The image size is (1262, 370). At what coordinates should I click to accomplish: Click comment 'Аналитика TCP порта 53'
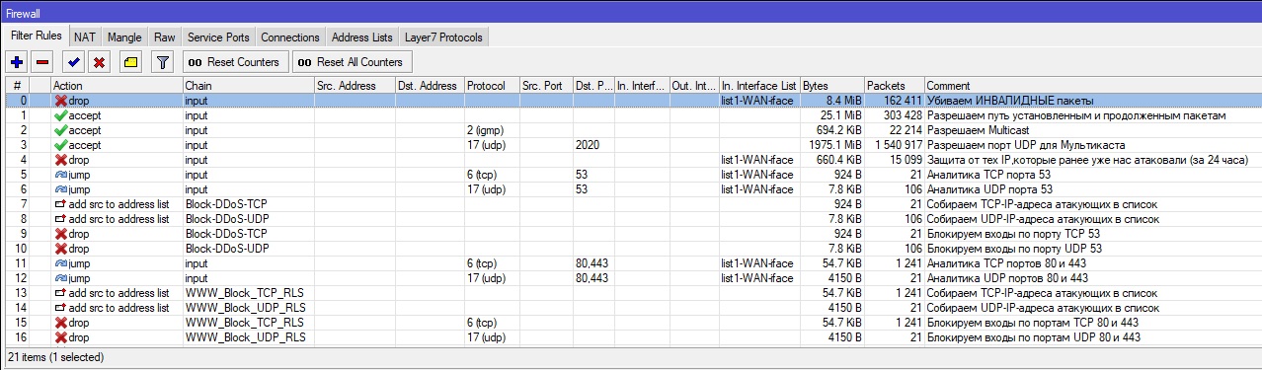point(989,175)
